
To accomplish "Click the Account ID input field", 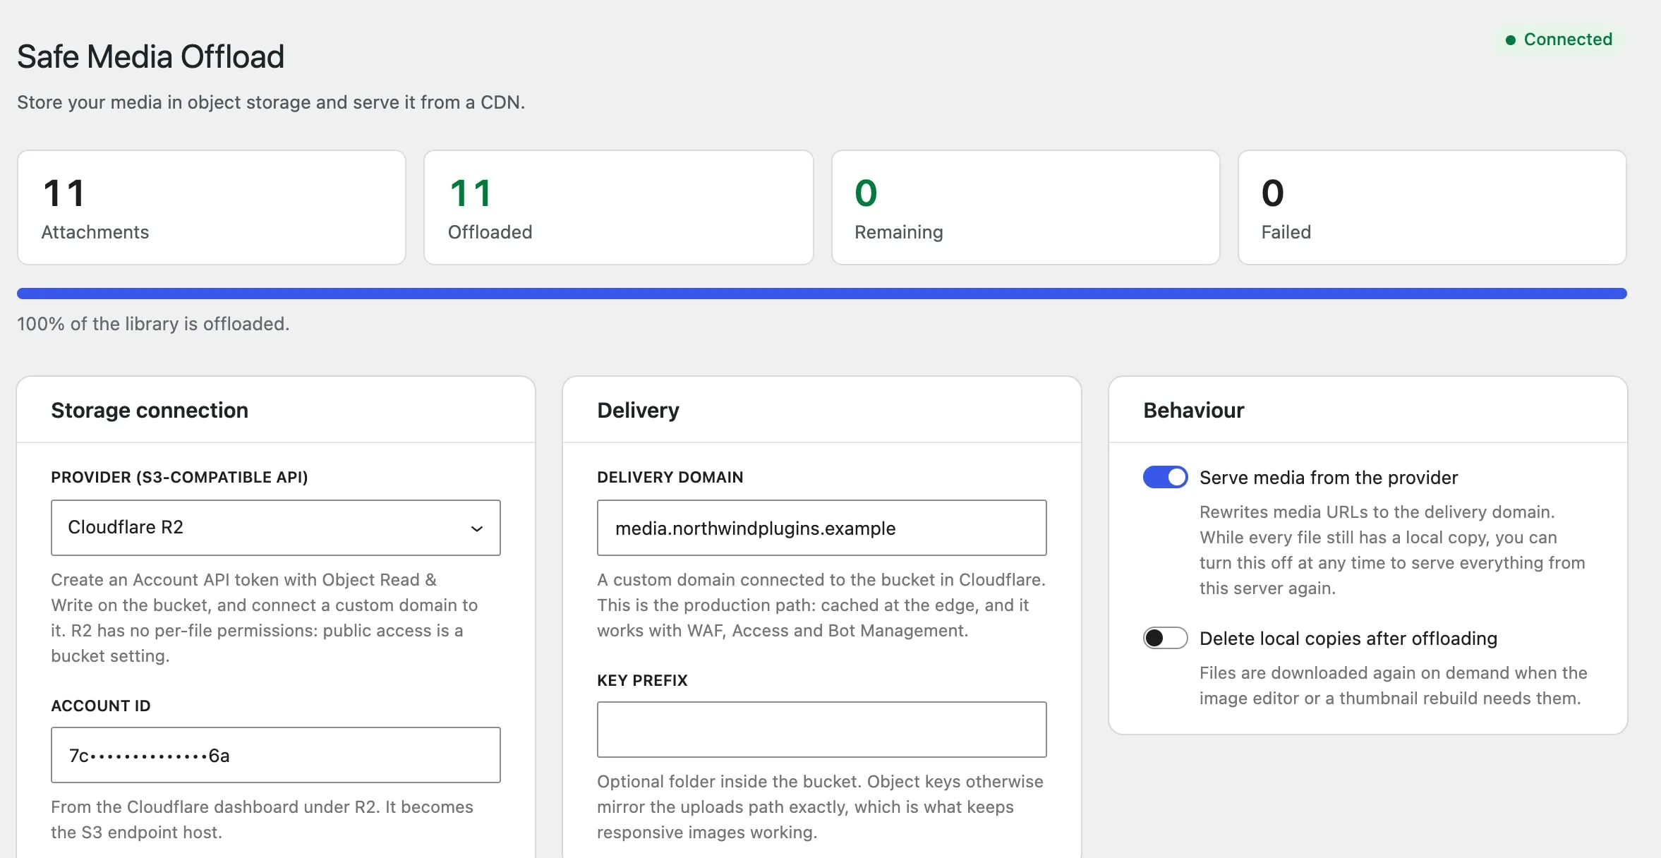I will pyautogui.click(x=275, y=755).
